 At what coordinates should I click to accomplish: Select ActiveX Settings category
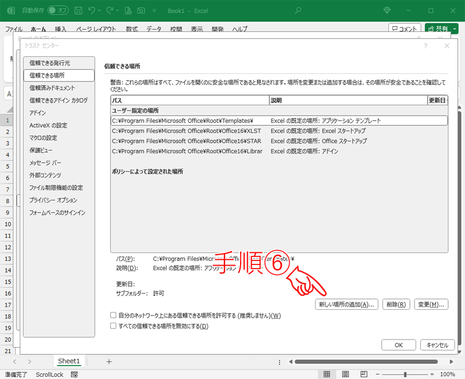(x=59, y=125)
